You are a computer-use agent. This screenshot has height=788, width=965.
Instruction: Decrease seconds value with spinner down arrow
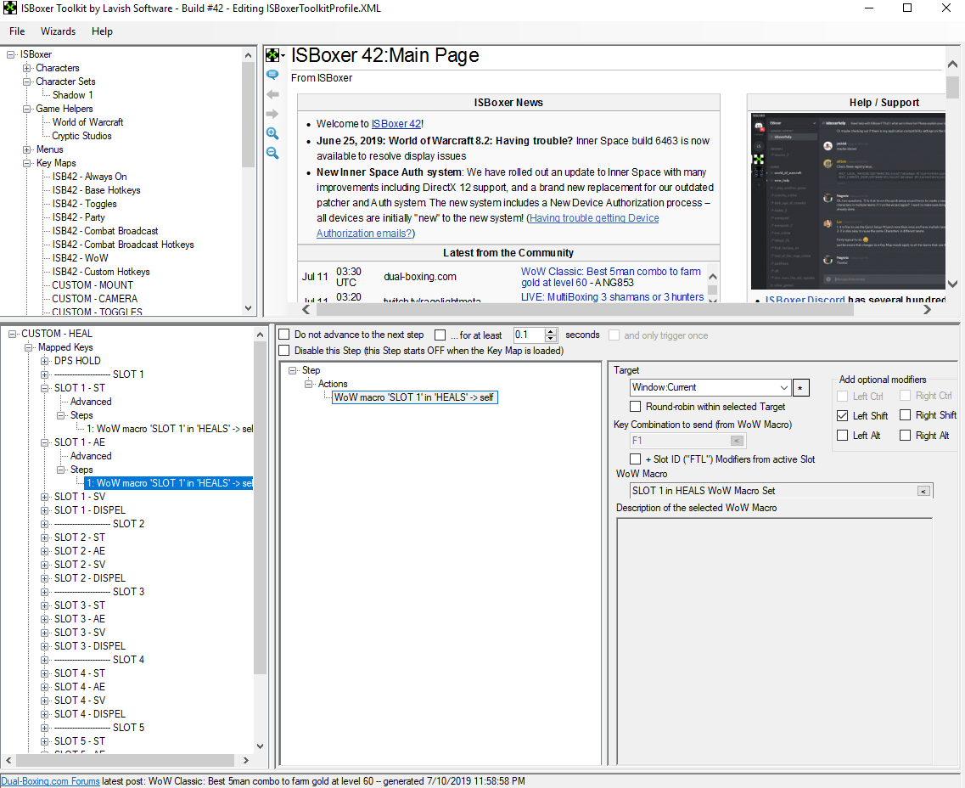point(552,339)
